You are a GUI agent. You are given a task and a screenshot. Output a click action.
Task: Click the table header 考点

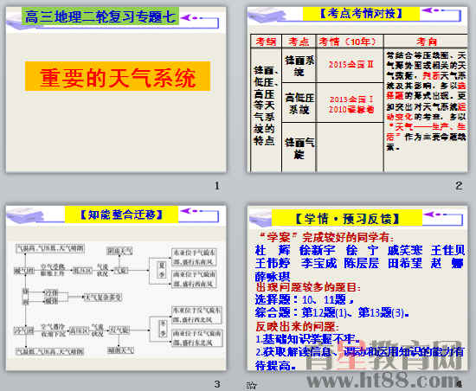pos(299,42)
